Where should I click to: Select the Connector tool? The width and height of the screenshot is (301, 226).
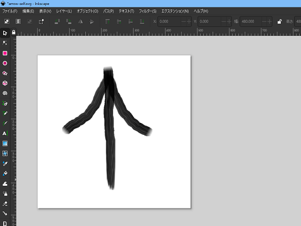pyautogui.click(x=5, y=213)
